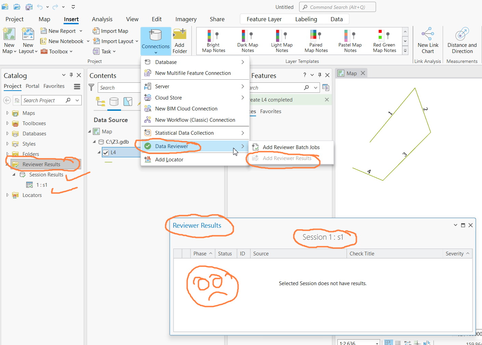Choose Database from the Connections menu
482x345 pixels.
[x=195, y=62]
